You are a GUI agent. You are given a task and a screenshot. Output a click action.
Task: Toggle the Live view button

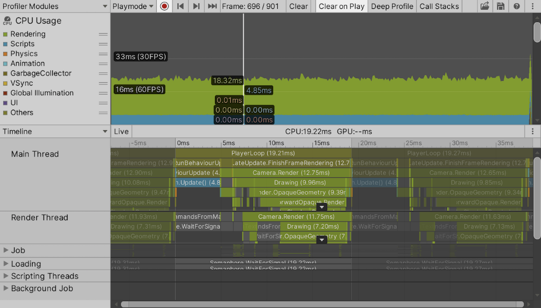(x=121, y=131)
